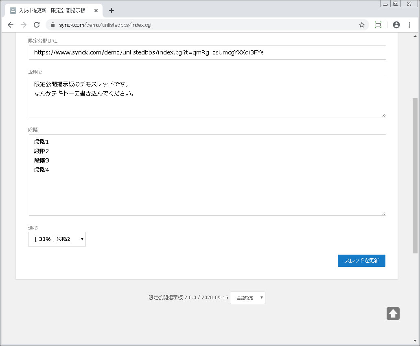Click the スレッドを更新 button
This screenshot has height=346, width=420.
click(x=361, y=260)
